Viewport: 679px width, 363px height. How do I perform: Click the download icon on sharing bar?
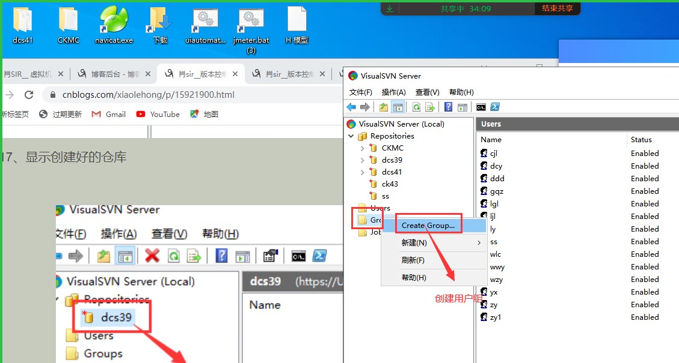click(x=390, y=8)
